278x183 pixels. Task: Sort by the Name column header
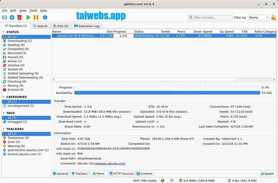click(x=75, y=31)
